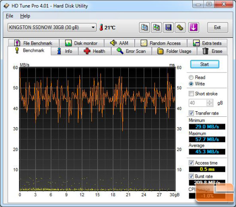This screenshot has height=207, width=236.
Task: Switch to the Folder Usage tab
Action: (x=175, y=51)
